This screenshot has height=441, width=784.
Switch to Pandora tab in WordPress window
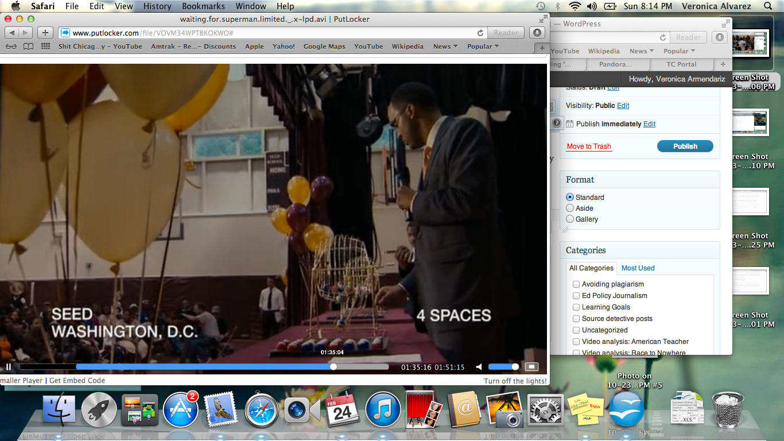point(615,64)
